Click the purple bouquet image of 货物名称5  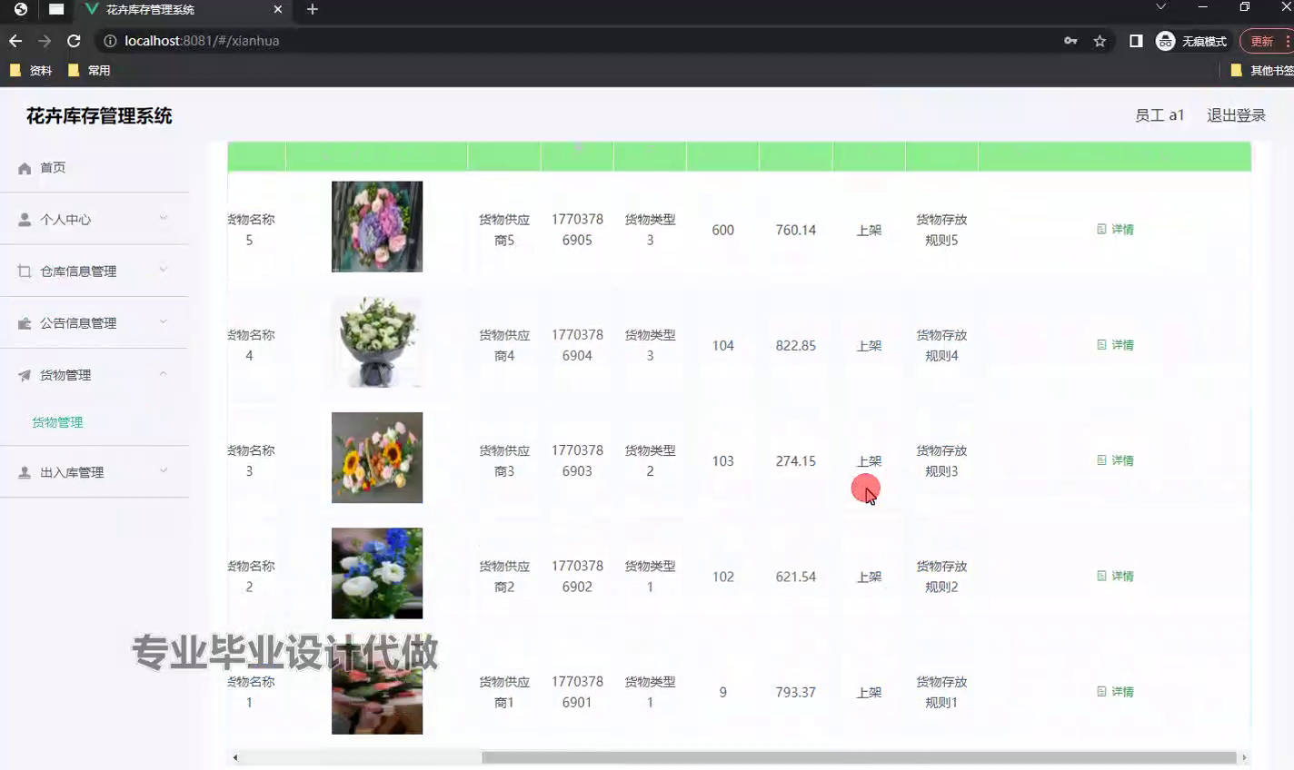coord(377,227)
